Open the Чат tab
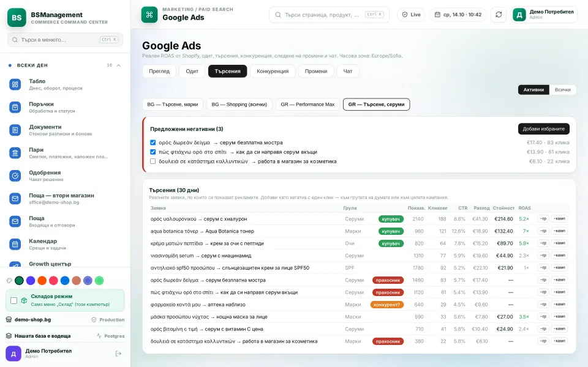This screenshot has height=367, width=588. (348, 71)
